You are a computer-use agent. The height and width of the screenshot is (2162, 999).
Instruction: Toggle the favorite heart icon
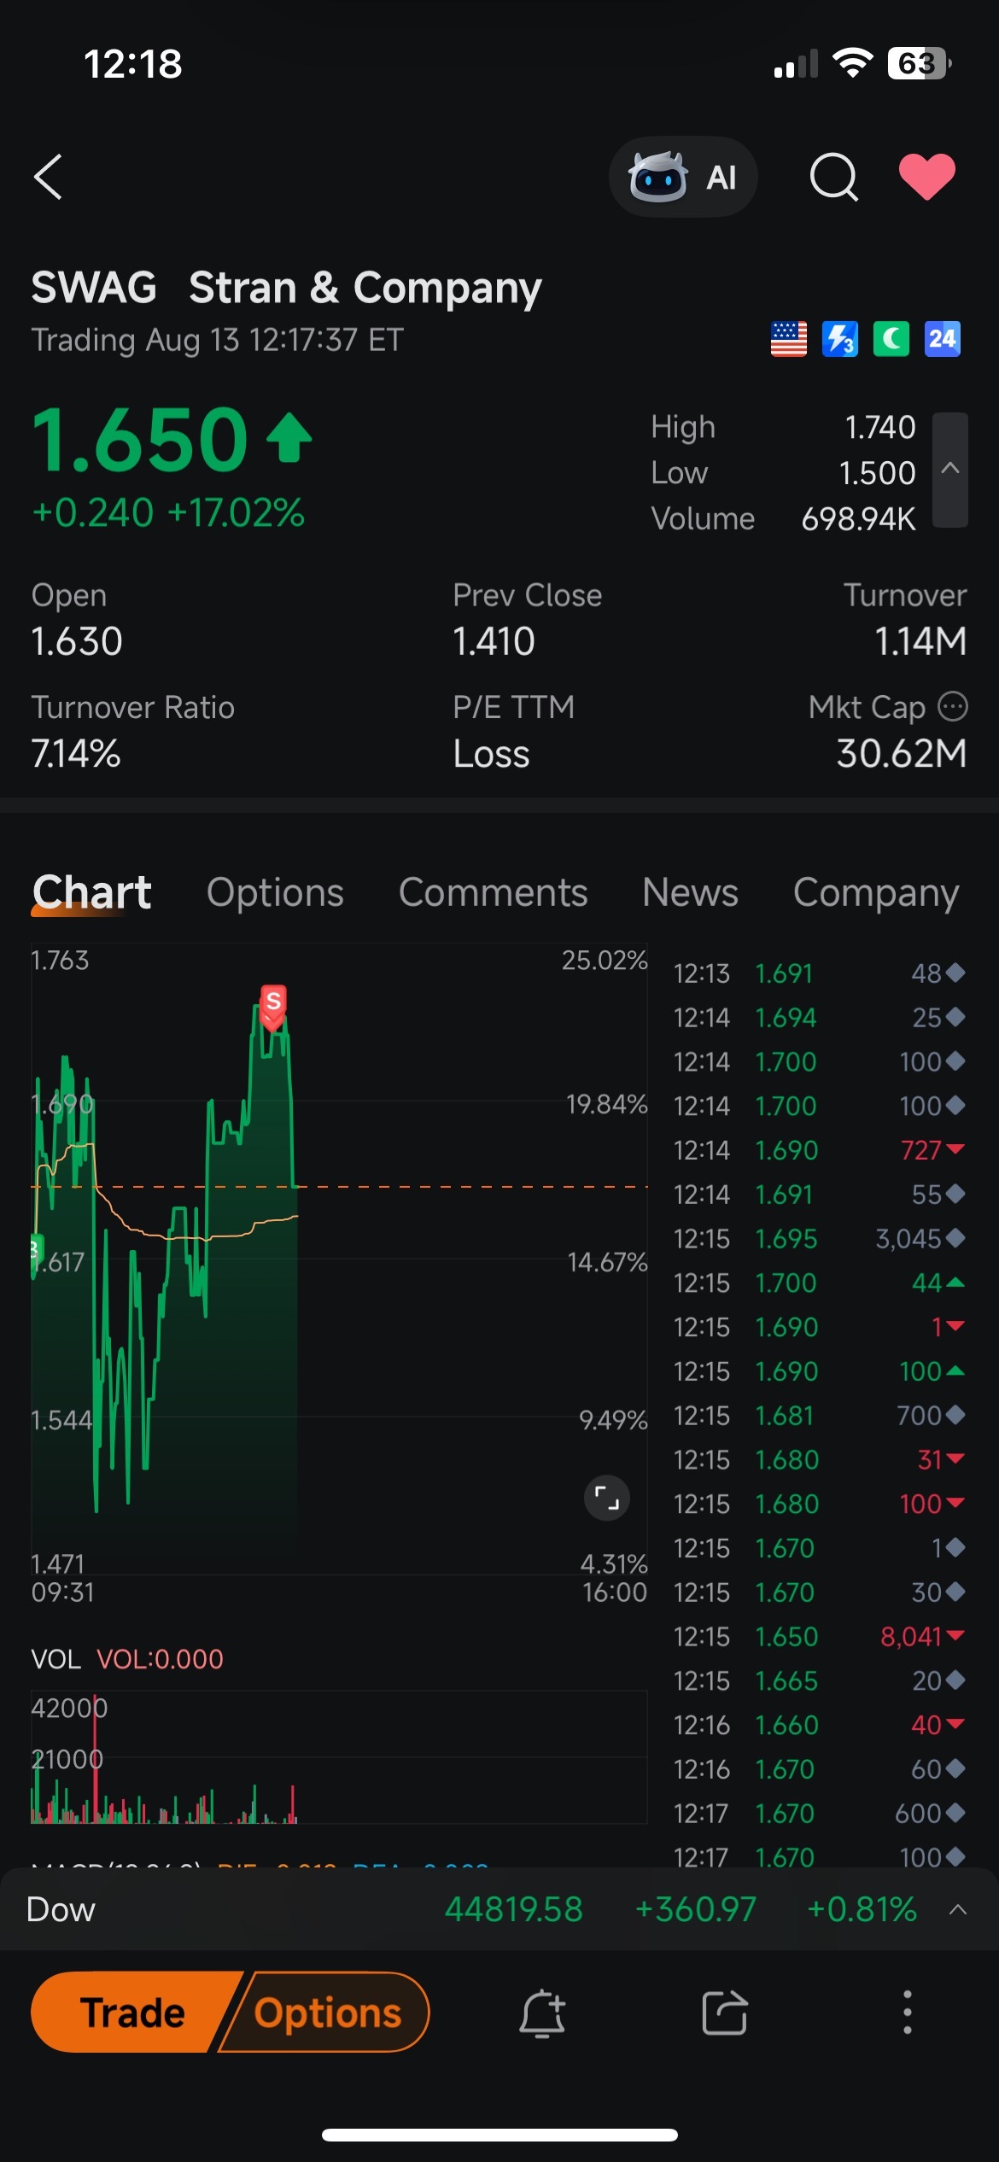[927, 177]
